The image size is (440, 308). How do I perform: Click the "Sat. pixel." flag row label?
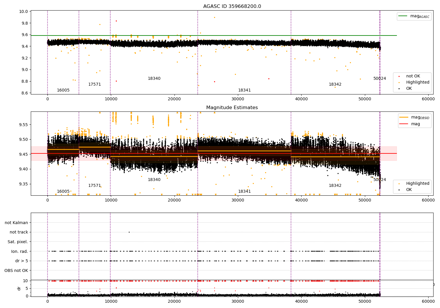click(18, 242)
